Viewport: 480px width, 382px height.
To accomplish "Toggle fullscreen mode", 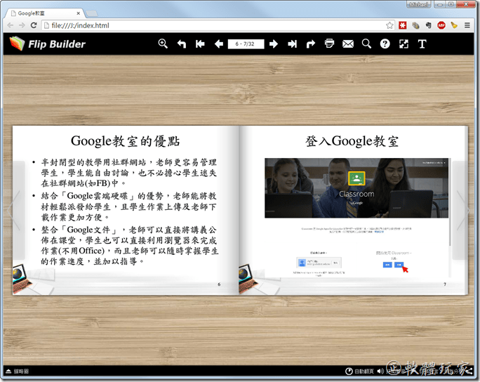I will 404,44.
